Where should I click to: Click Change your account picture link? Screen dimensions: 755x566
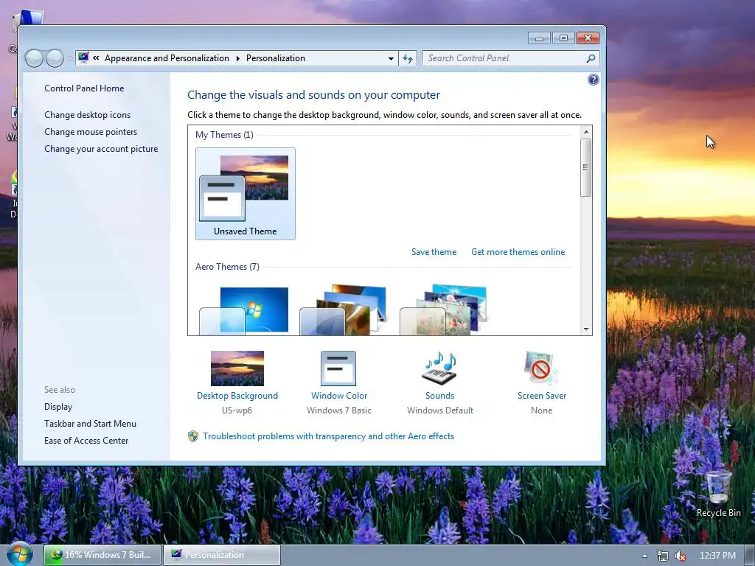pyautogui.click(x=101, y=149)
